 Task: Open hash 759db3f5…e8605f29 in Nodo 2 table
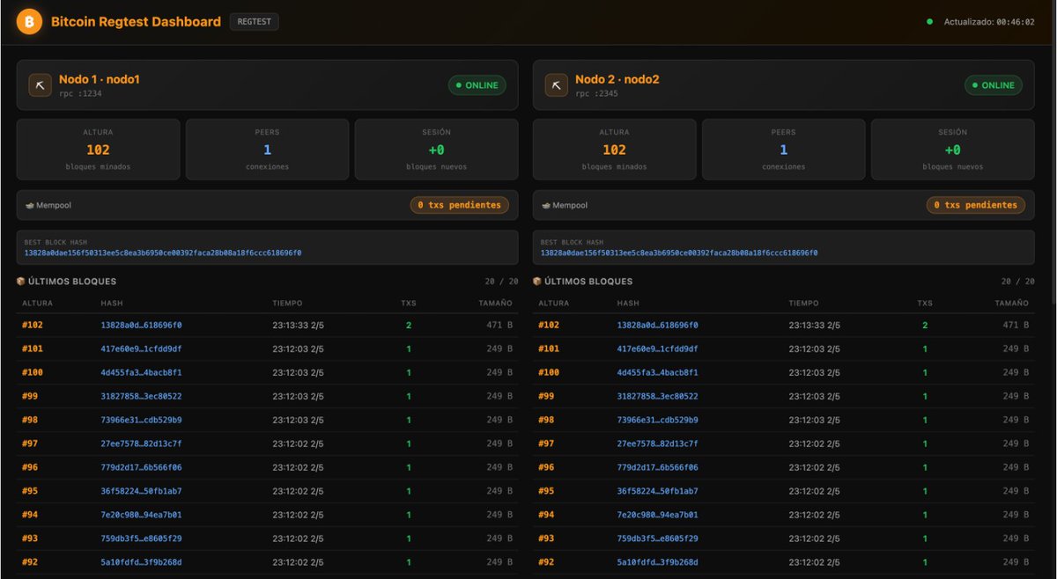point(657,539)
